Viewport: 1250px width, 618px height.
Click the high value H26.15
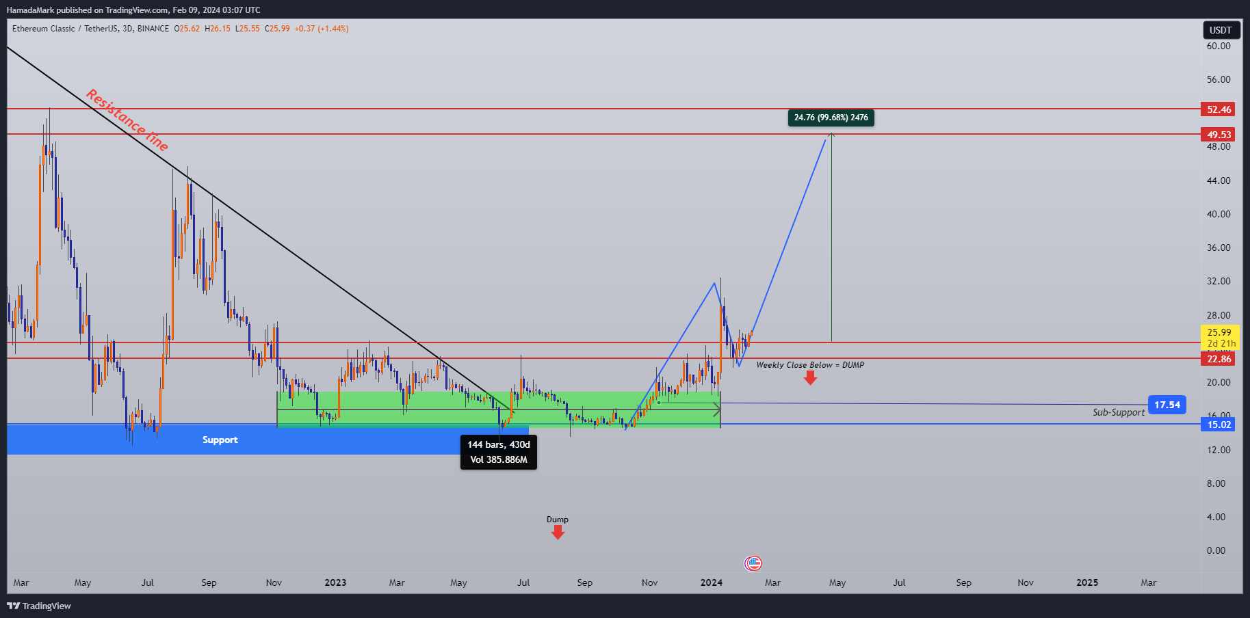[x=218, y=29]
